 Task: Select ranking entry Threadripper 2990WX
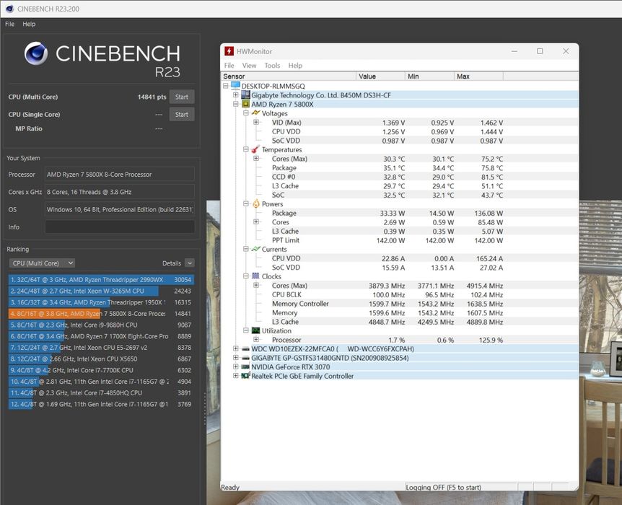click(x=101, y=279)
